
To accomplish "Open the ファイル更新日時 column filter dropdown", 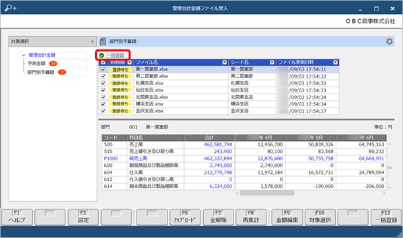I will coord(335,62).
